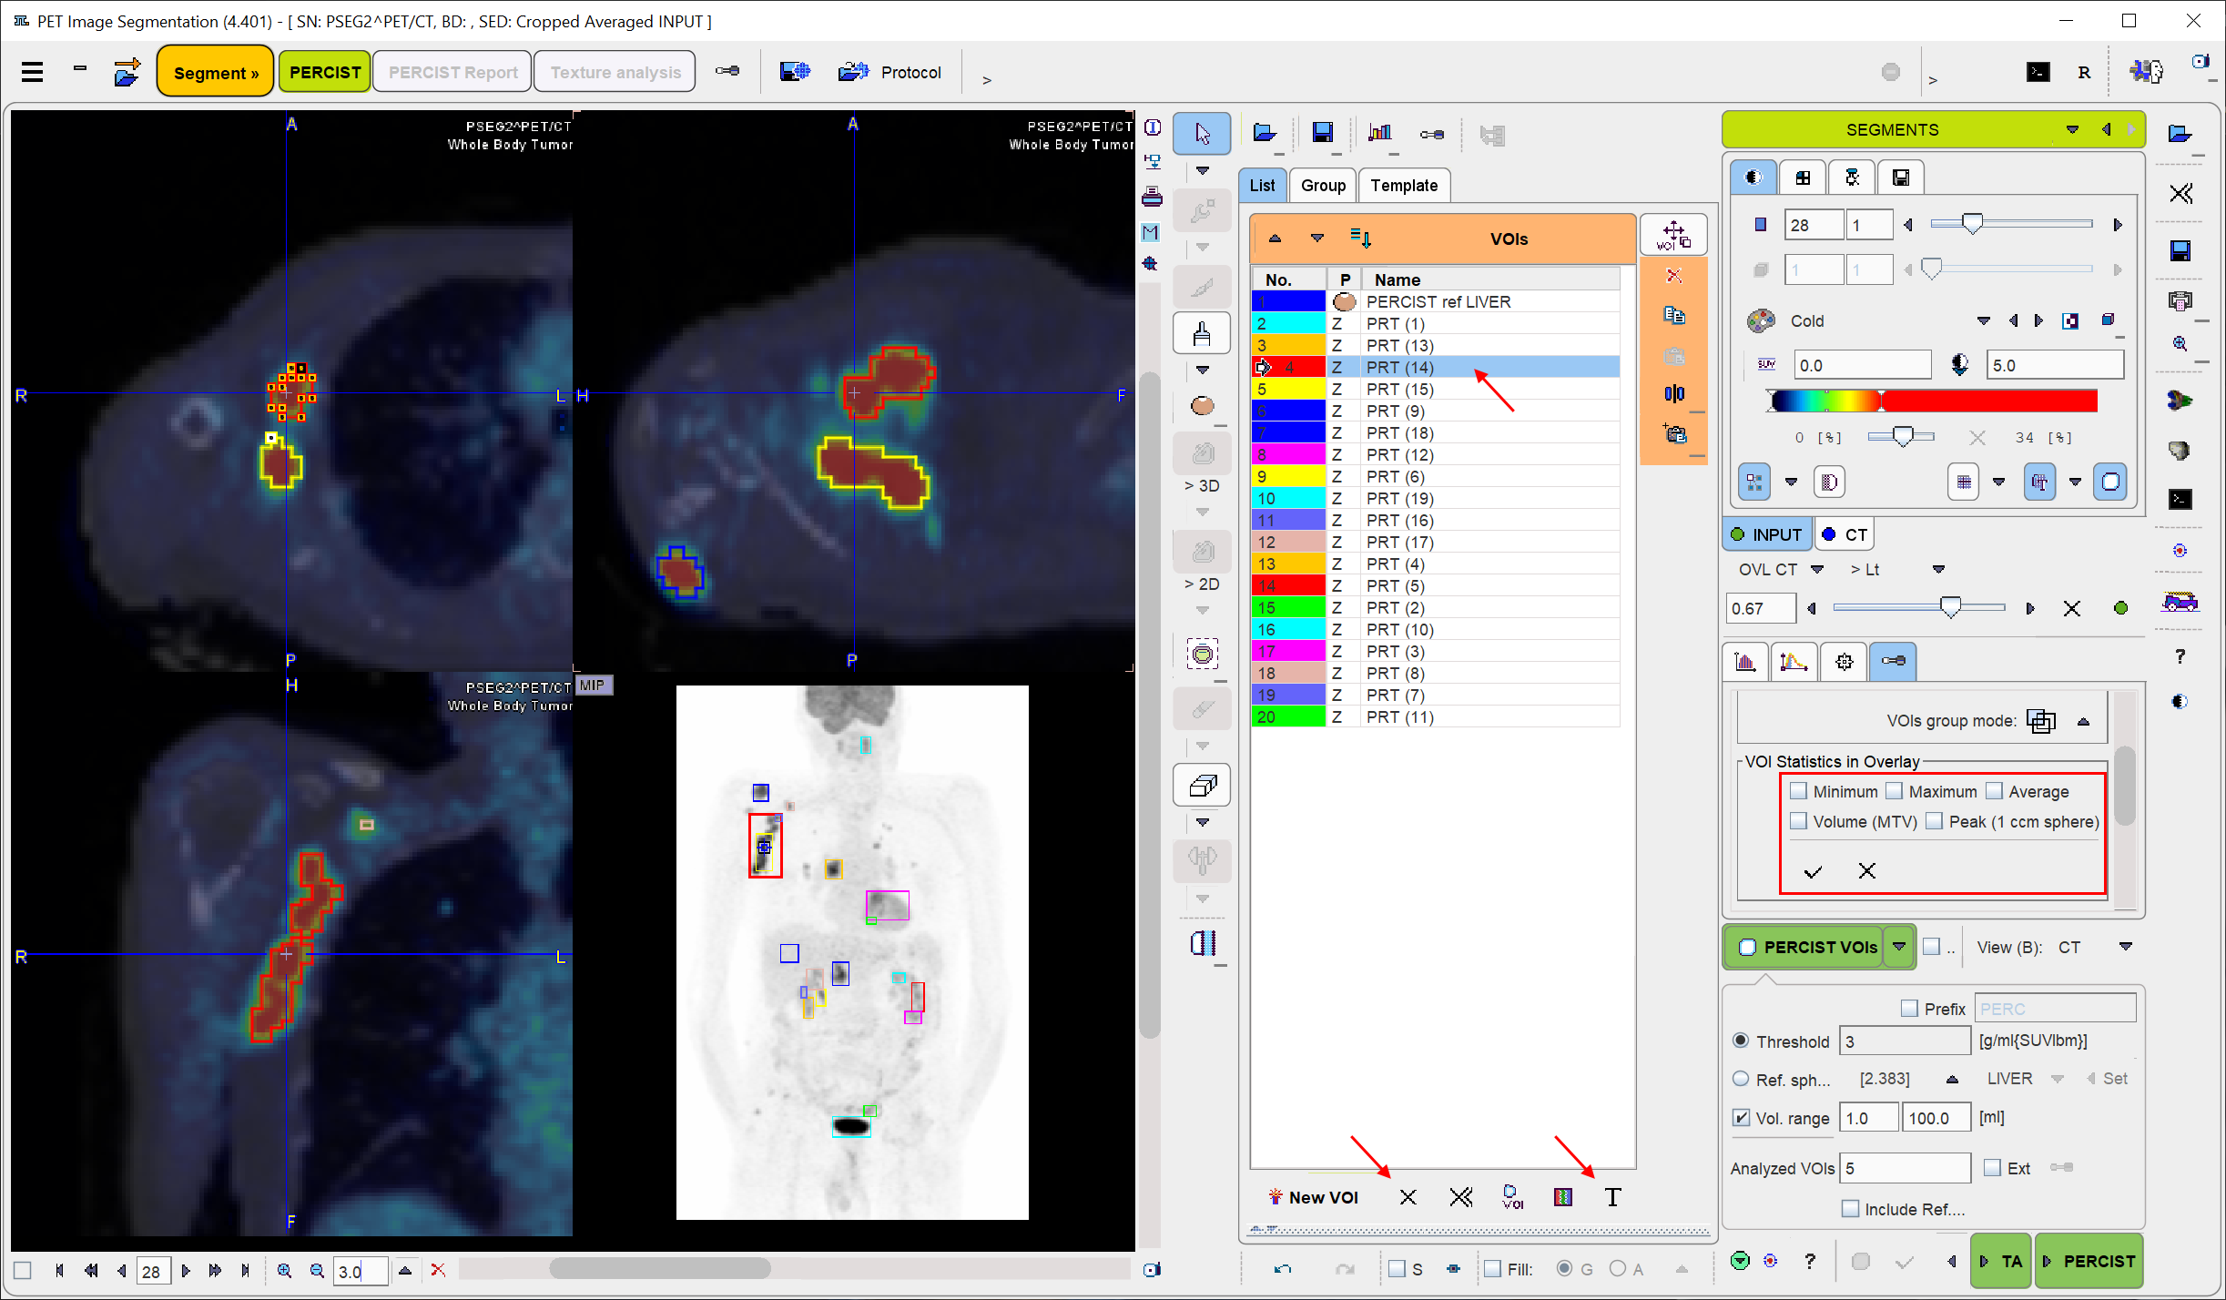Adjust the CT overlay blending slider
This screenshot has height=1300, width=2226.
pos(1950,607)
